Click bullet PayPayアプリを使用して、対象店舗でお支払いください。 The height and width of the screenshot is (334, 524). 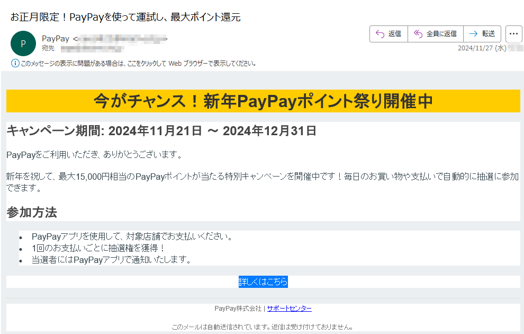pyautogui.click(x=132, y=236)
